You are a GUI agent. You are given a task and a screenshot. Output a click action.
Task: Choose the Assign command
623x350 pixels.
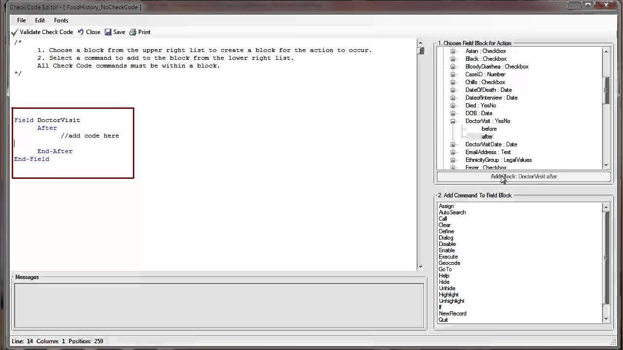446,206
